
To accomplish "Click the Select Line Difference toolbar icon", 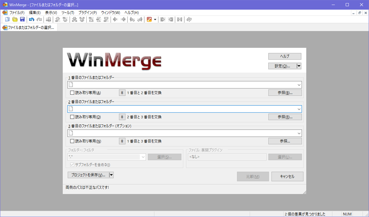I will (49, 20).
